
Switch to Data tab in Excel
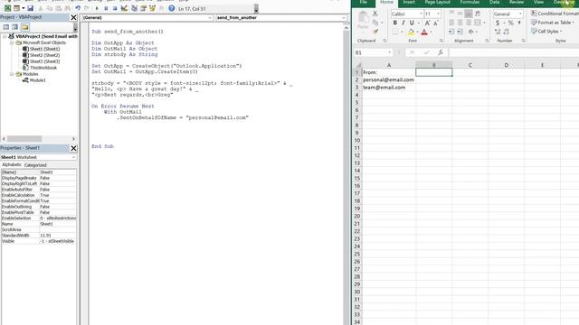pyautogui.click(x=495, y=3)
